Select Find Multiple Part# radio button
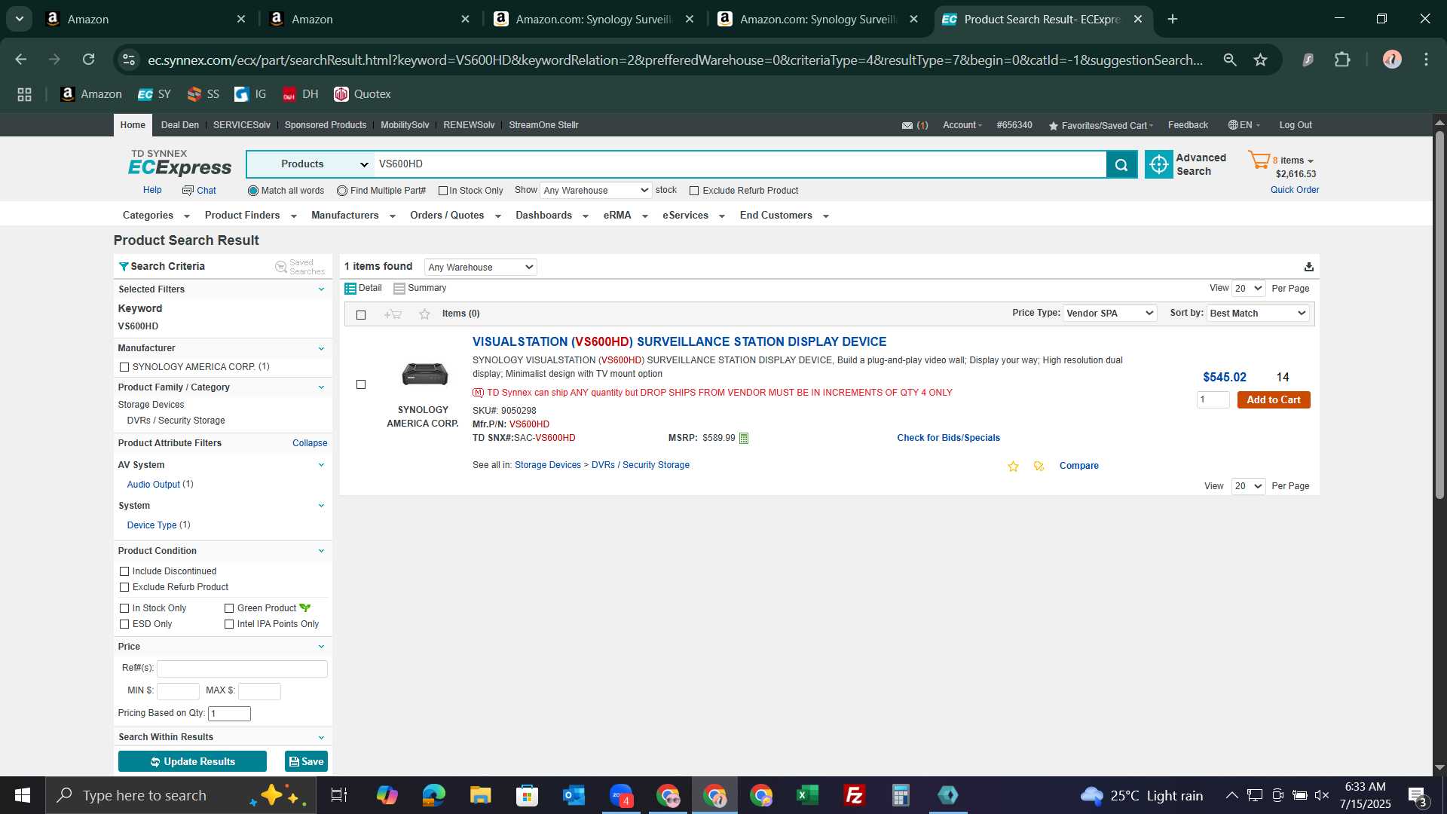This screenshot has height=814, width=1447. [x=342, y=191]
